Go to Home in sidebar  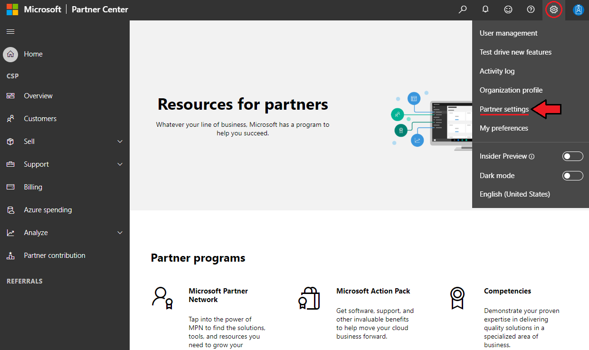click(x=33, y=54)
